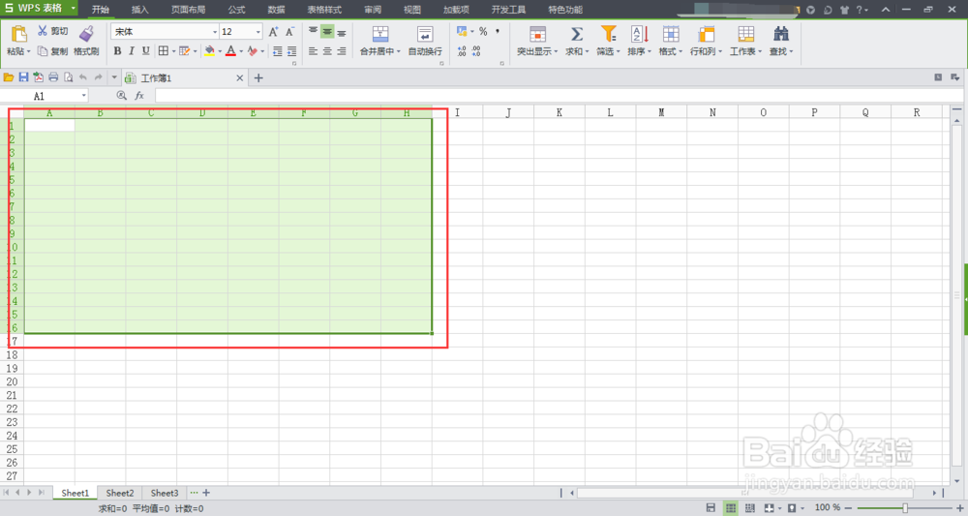Click the insert function fx icon
This screenshot has height=516, width=968.
139,96
